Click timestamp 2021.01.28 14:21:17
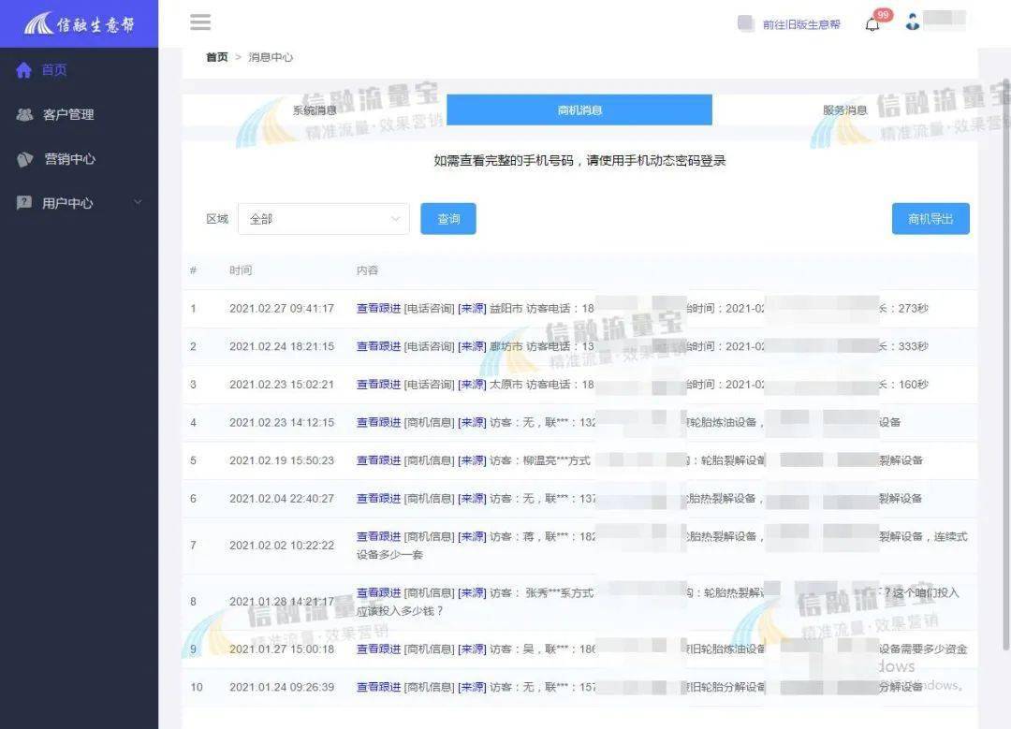This screenshot has width=1011, height=729. pos(282,602)
